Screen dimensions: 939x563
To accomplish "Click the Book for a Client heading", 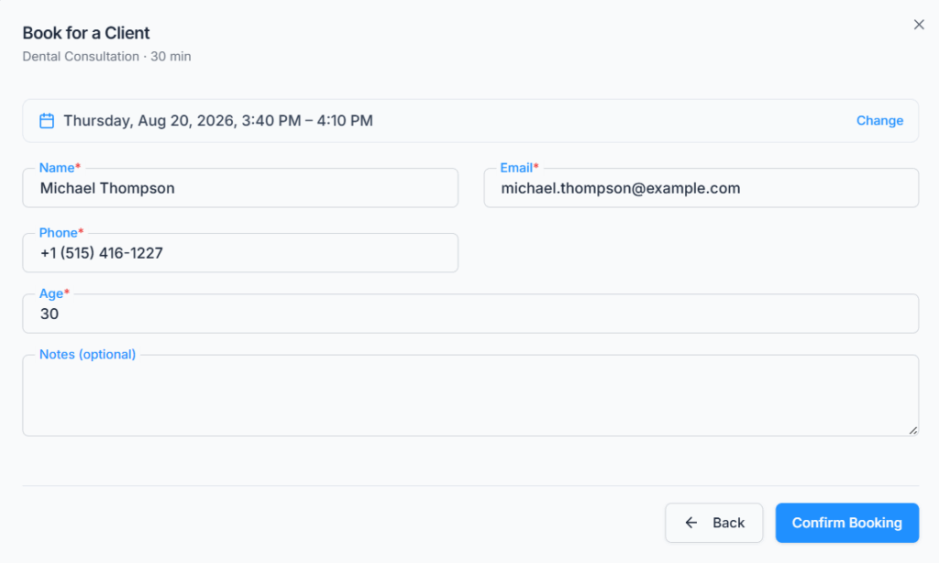I will pyautogui.click(x=86, y=33).
